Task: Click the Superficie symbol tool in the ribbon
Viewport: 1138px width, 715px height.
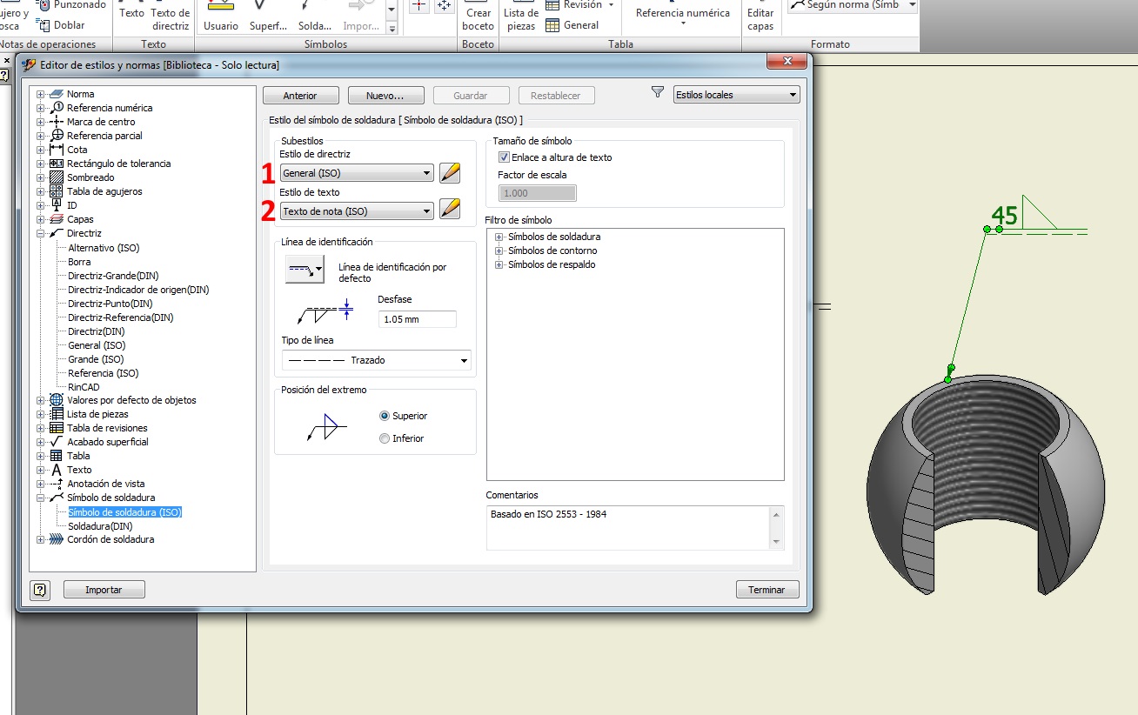Action: 268,17
